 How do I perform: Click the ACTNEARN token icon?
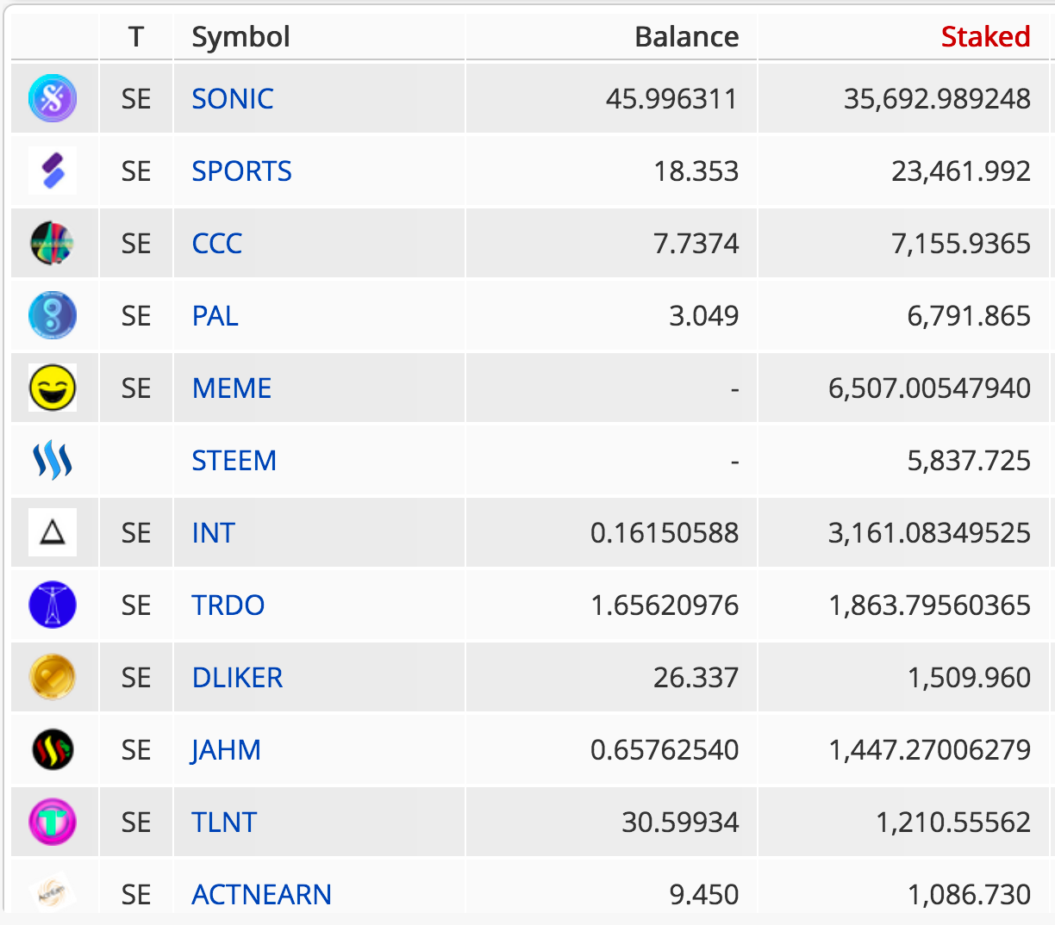point(53,892)
